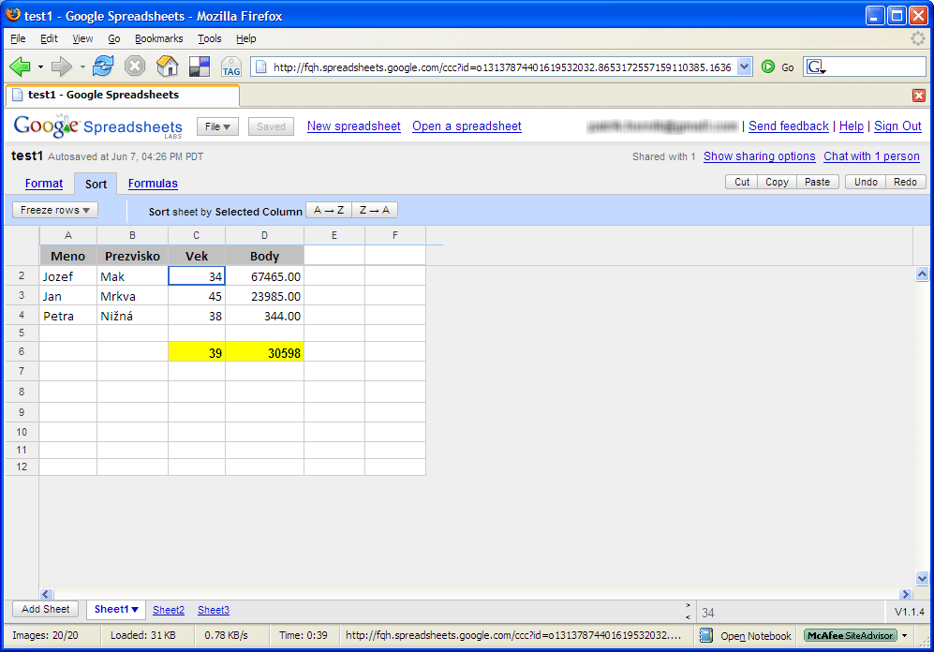Open the Firefox File menu
Viewport: 934px width, 652px height.
tap(18, 38)
